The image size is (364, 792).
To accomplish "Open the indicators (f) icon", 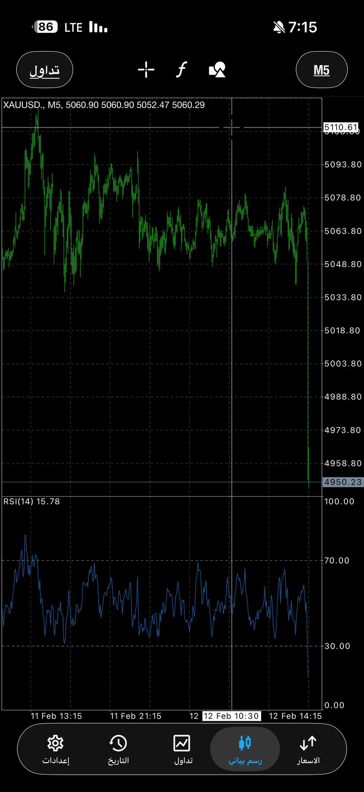I will [x=182, y=70].
